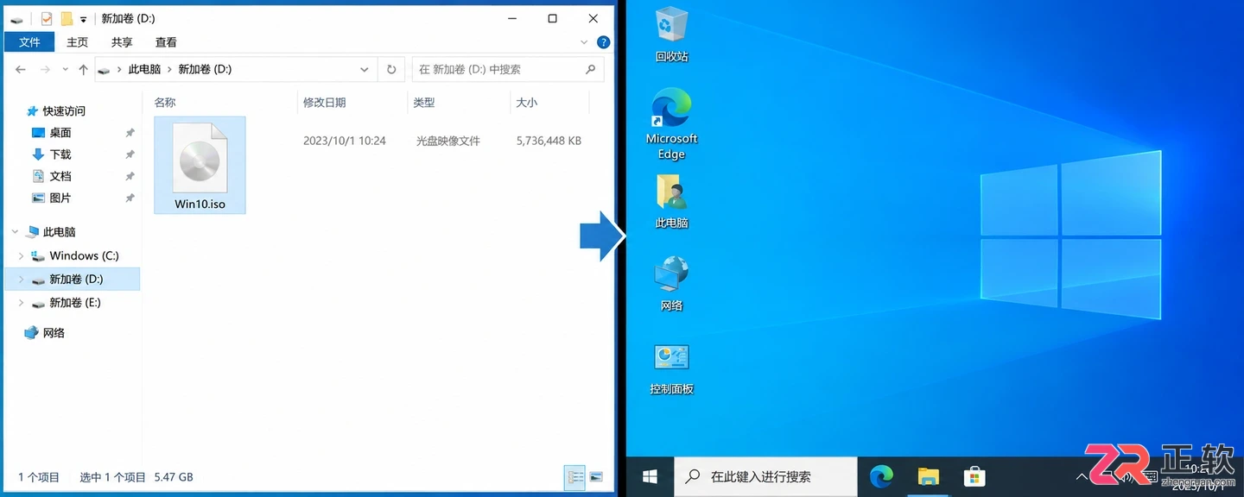This screenshot has width=1244, height=497.
Task: Click the taskbar search box 在此键入进行搜索
Action: 765,476
